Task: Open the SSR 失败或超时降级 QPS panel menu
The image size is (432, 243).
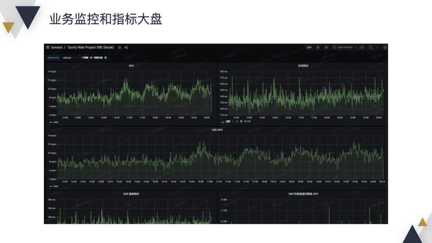Action: pyautogui.click(x=303, y=194)
